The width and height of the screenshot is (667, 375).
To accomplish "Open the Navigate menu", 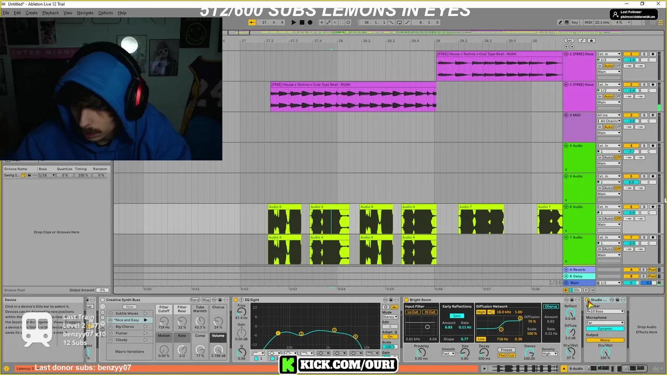I will tap(85, 12).
